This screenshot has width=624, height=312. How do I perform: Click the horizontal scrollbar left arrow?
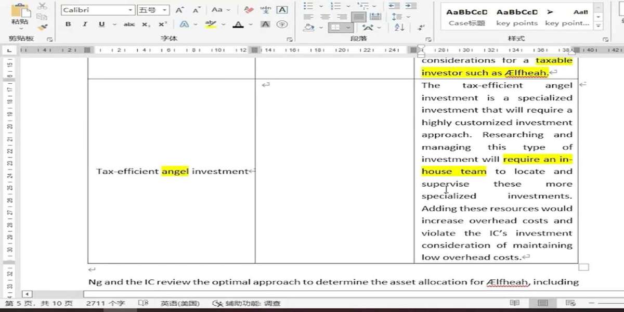(x=27, y=294)
